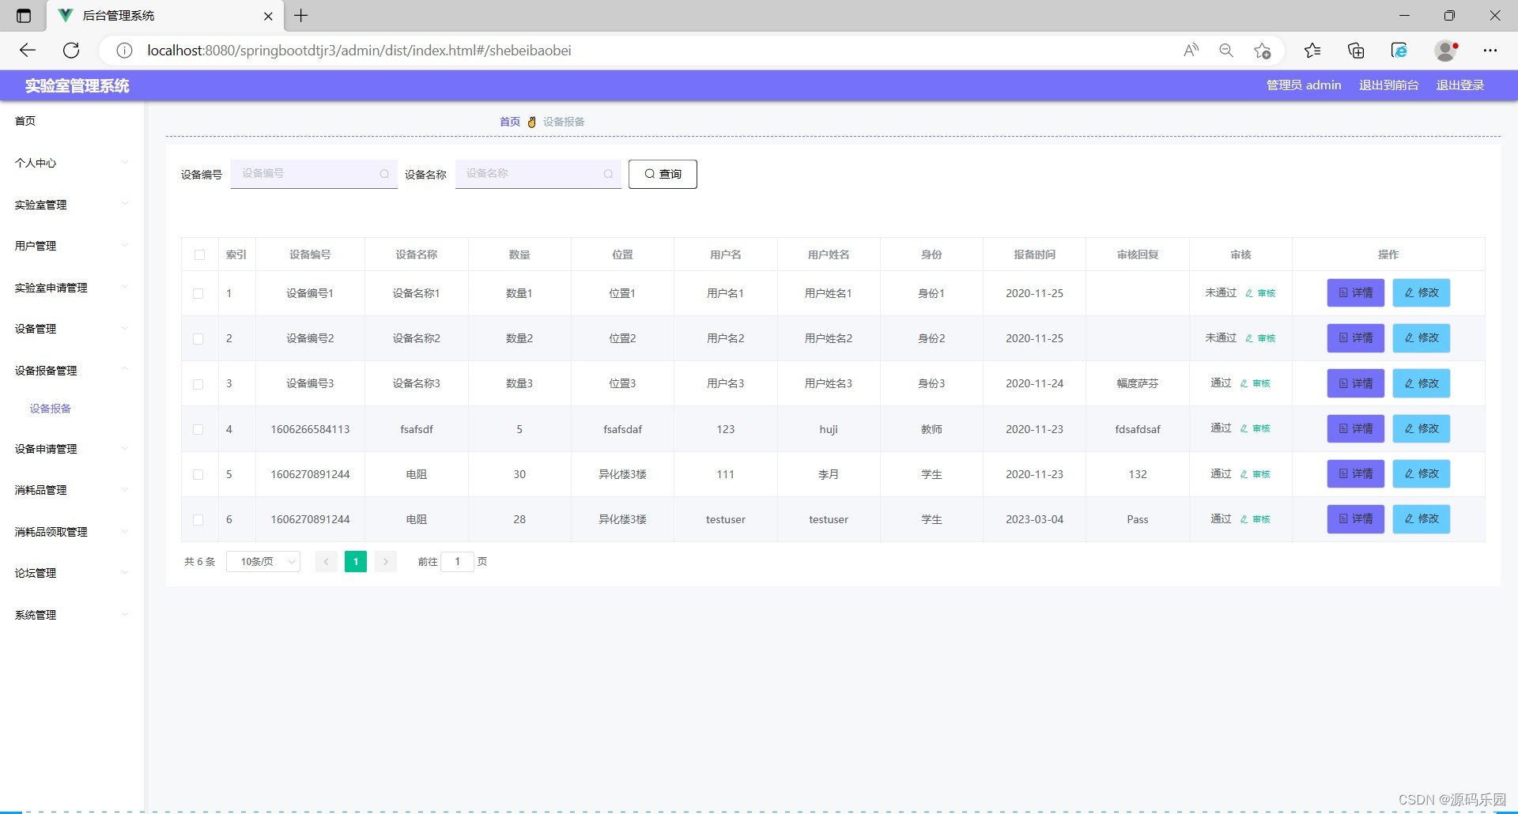Click the 查询 search button

tap(663, 174)
